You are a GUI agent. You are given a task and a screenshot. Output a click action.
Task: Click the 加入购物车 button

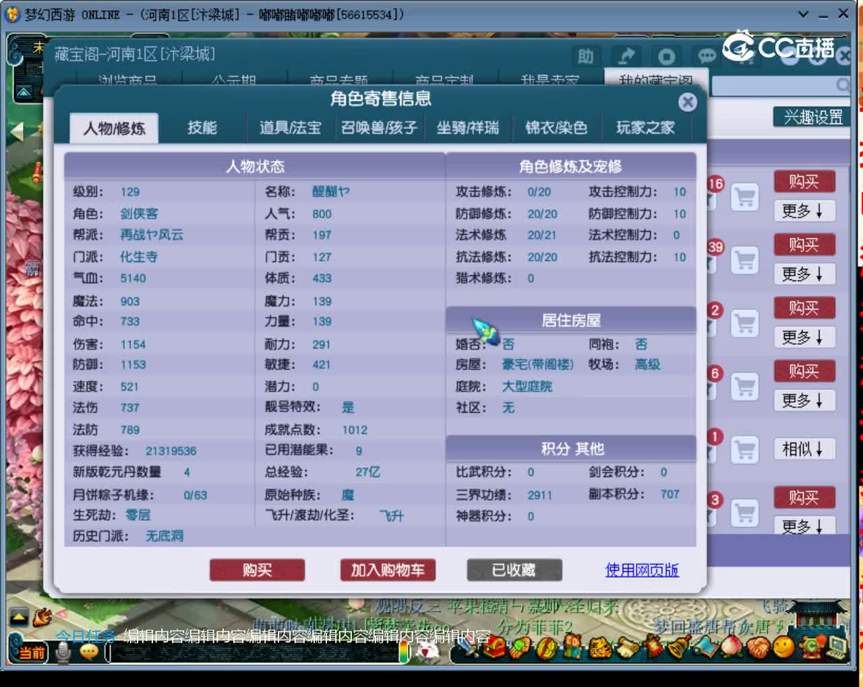point(388,570)
